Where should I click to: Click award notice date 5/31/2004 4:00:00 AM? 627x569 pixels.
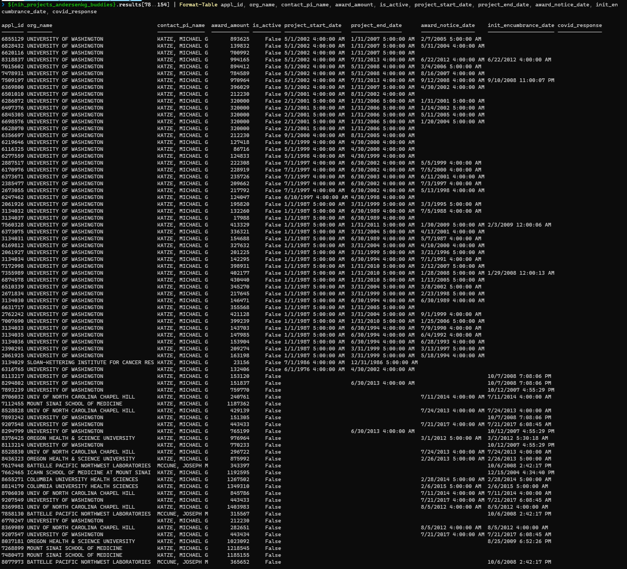(x=453, y=46)
